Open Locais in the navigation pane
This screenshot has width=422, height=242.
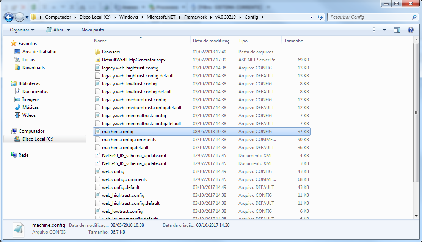[28, 60]
